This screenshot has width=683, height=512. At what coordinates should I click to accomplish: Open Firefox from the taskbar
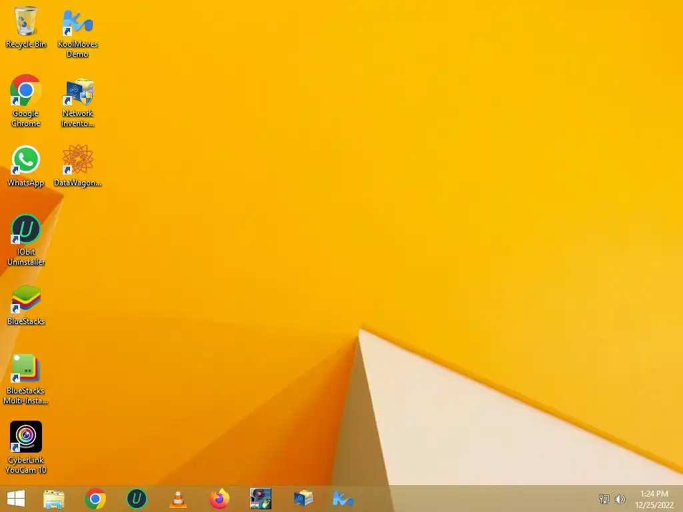(219, 499)
